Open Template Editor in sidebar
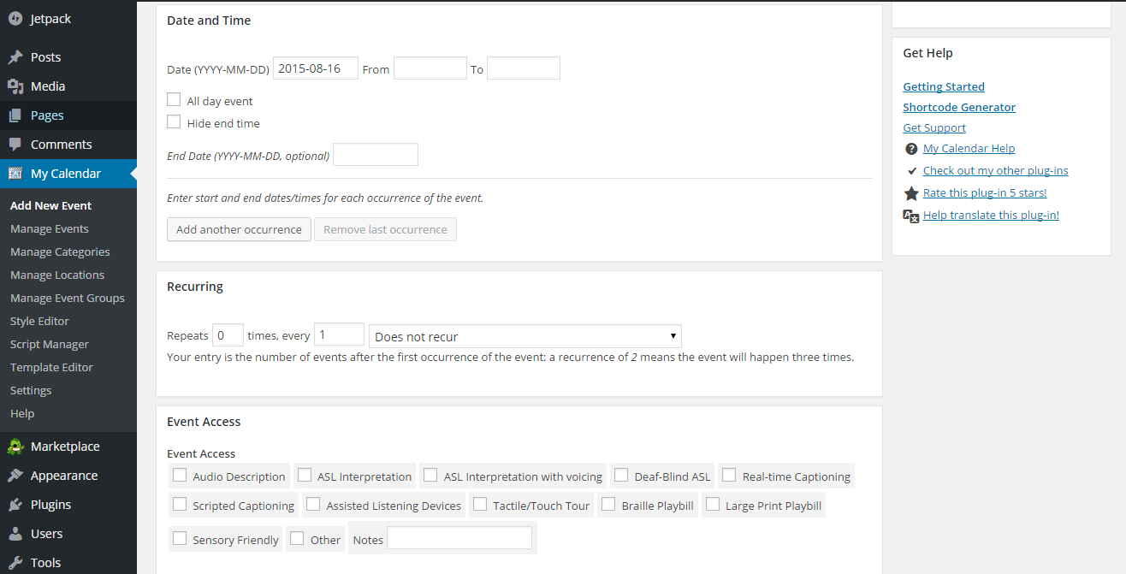Viewport: 1126px width, 574px height. (x=51, y=367)
